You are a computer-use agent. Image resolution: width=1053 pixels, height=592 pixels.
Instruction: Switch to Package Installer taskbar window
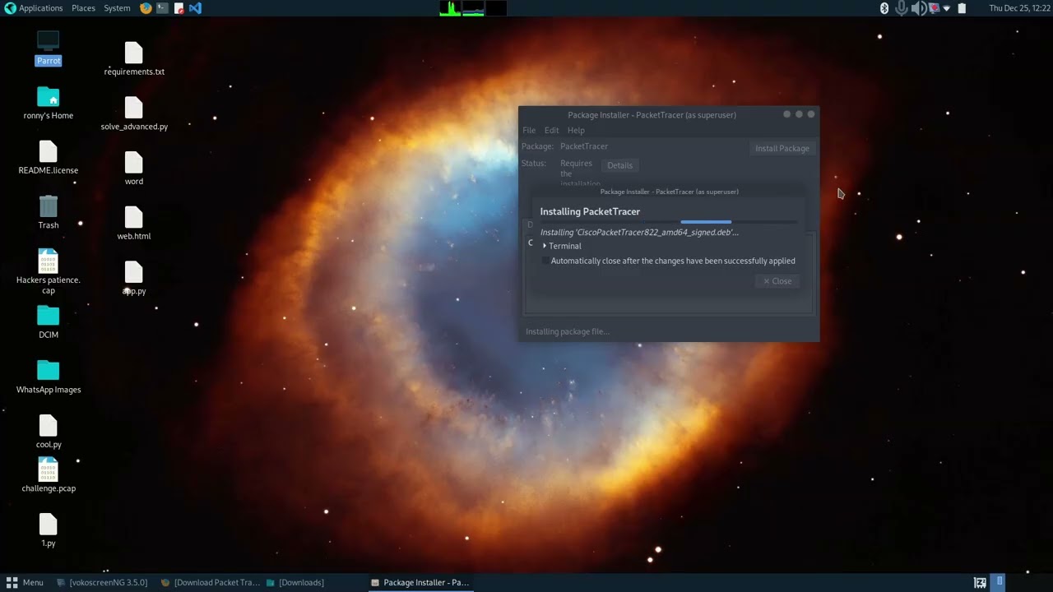coord(420,582)
